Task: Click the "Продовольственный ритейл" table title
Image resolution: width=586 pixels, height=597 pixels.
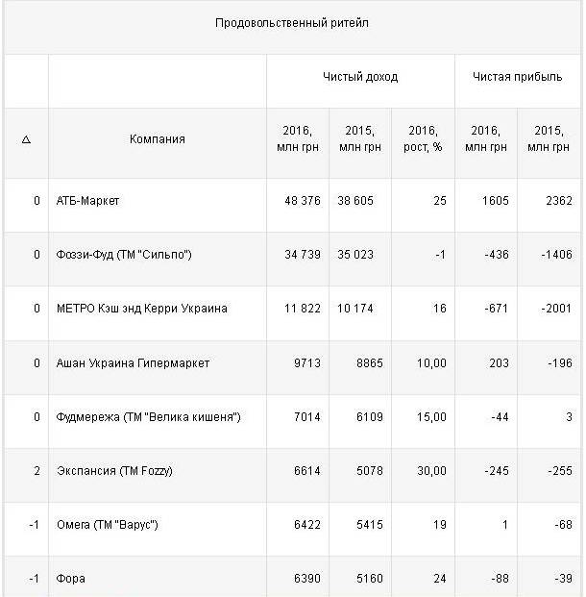Action: pyautogui.click(x=292, y=23)
